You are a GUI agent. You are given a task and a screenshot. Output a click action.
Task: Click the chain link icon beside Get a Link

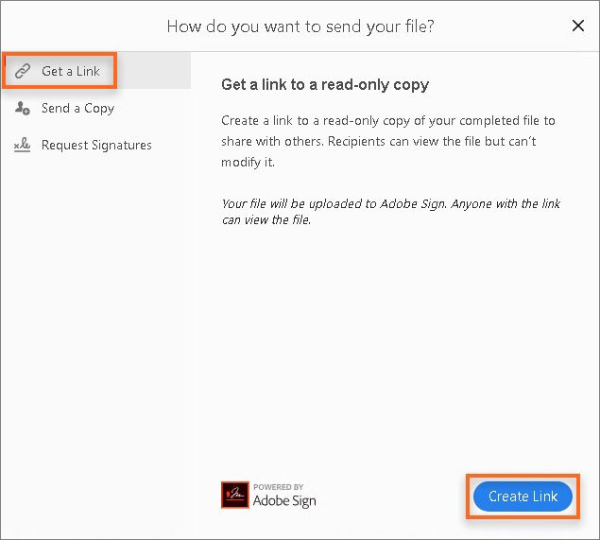23,72
